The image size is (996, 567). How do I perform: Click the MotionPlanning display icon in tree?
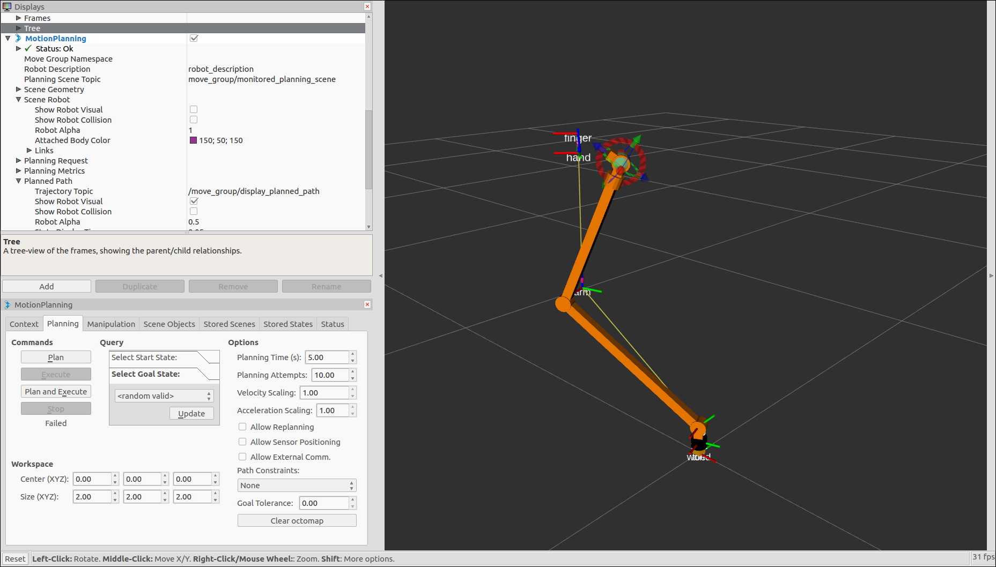click(18, 38)
